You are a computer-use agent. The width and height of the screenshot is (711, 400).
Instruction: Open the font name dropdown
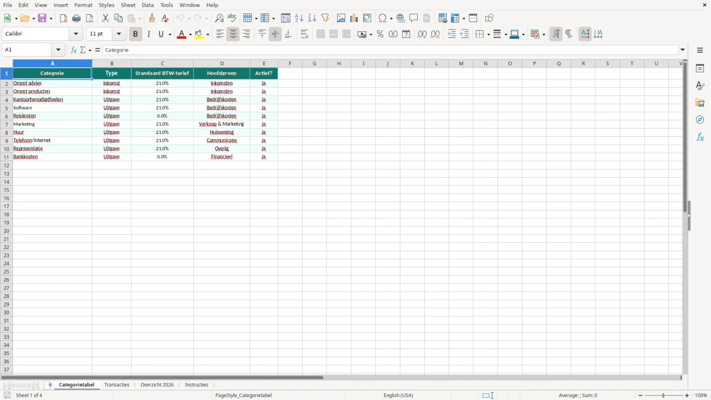click(x=76, y=34)
